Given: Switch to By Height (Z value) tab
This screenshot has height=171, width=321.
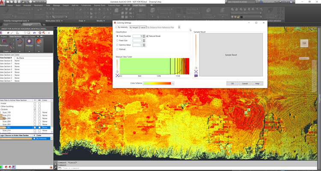Looking at the screenshot, I should click(137, 27).
